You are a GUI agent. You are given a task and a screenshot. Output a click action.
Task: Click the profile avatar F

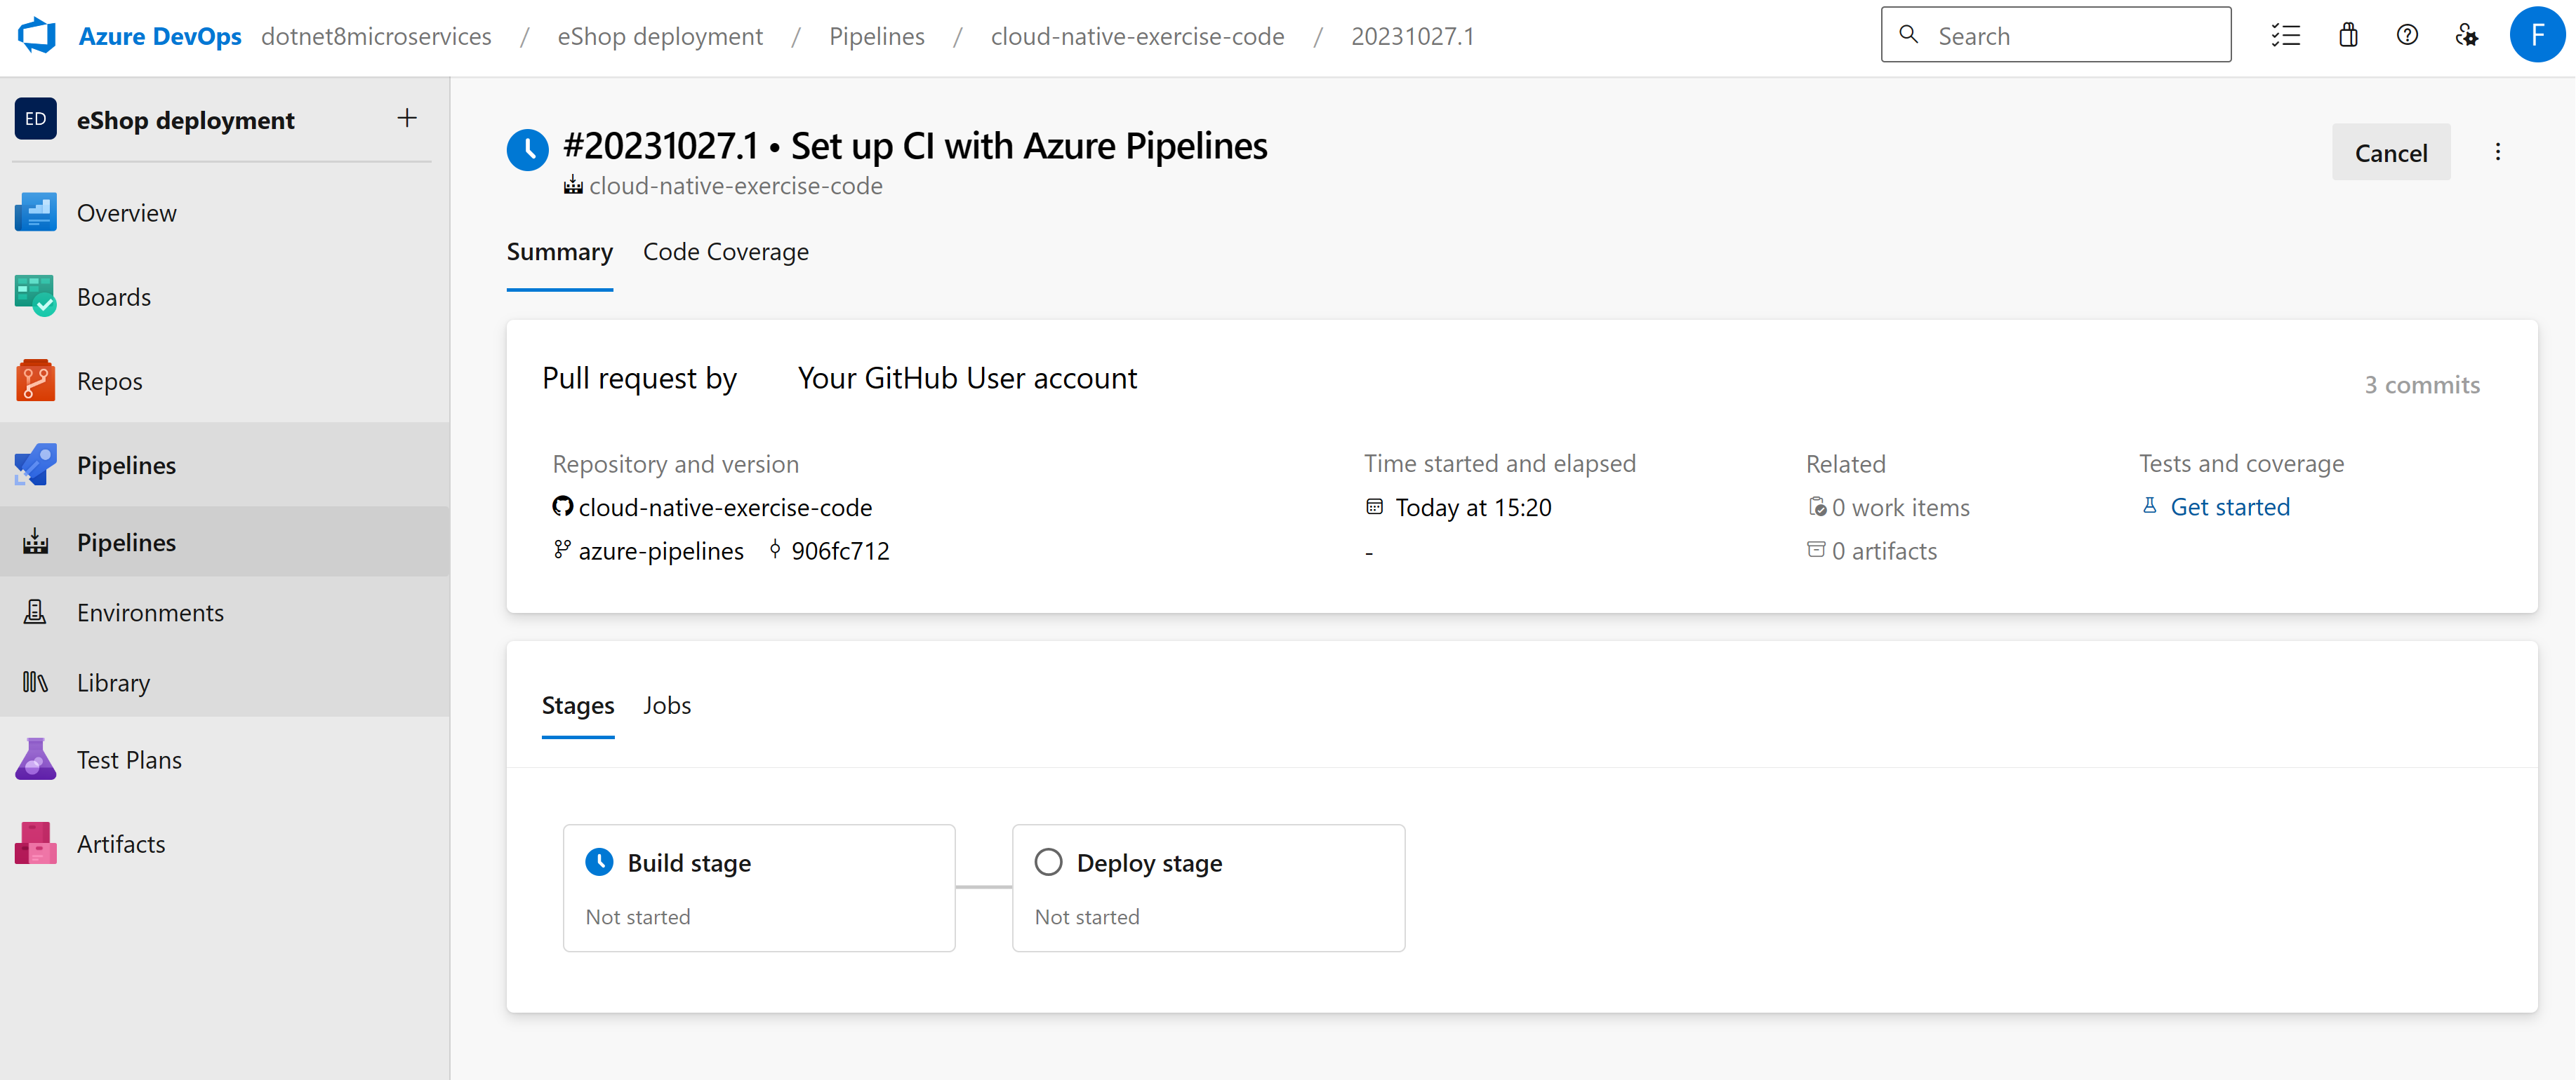click(x=2537, y=35)
